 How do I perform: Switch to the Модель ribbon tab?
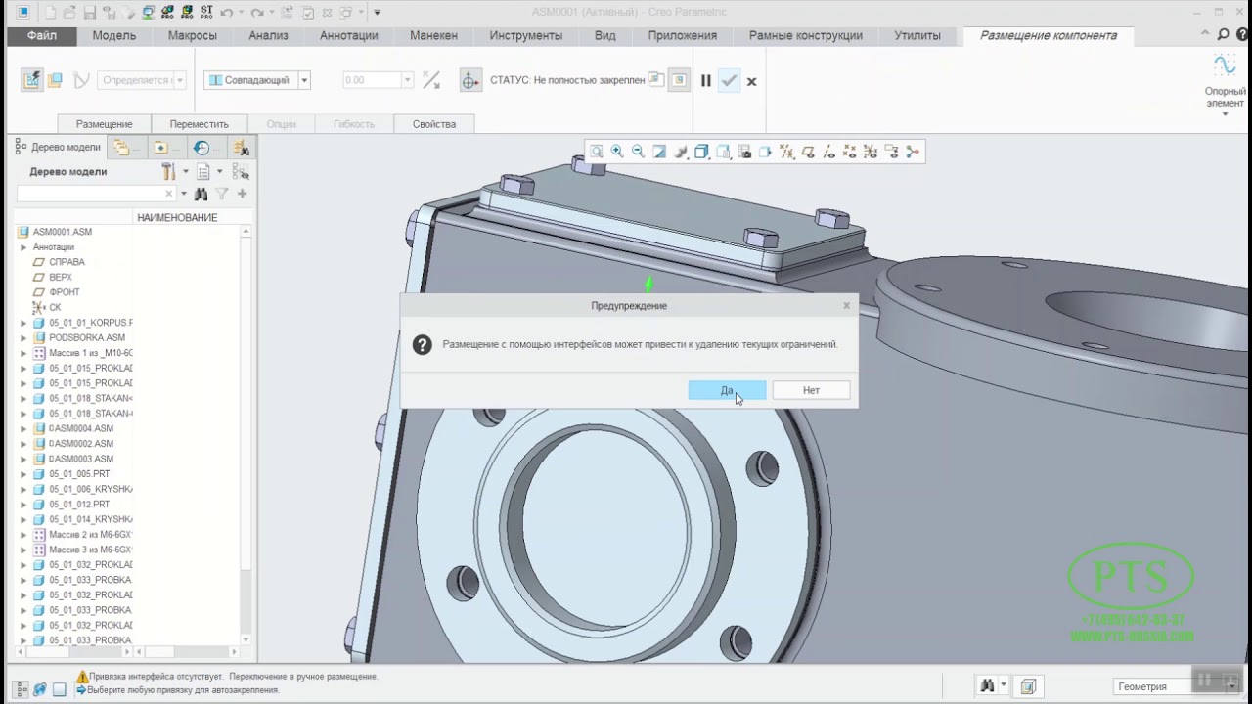click(x=114, y=35)
